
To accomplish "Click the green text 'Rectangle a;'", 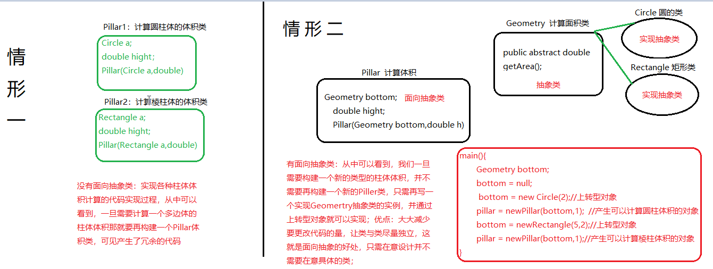I will pyautogui.click(x=122, y=117).
